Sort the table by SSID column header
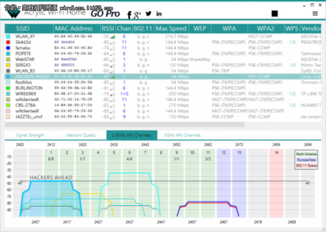 (x=23, y=28)
